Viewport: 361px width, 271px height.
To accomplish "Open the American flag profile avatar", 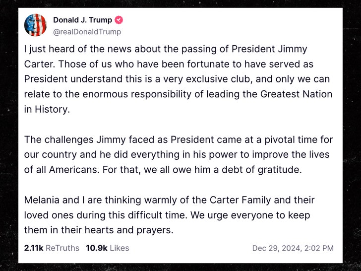I will click(x=35, y=25).
